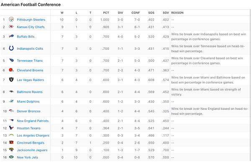Image resolution: width=251 pixels, height=162 pixels.
Task: Click the Kansas City Chiefs logo
Action: [x=11, y=27]
